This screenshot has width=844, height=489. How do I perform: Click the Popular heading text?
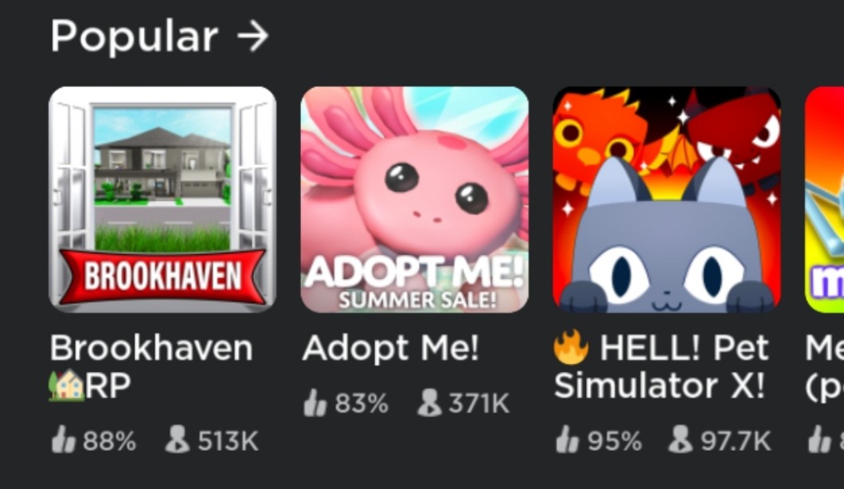pyautogui.click(x=134, y=37)
